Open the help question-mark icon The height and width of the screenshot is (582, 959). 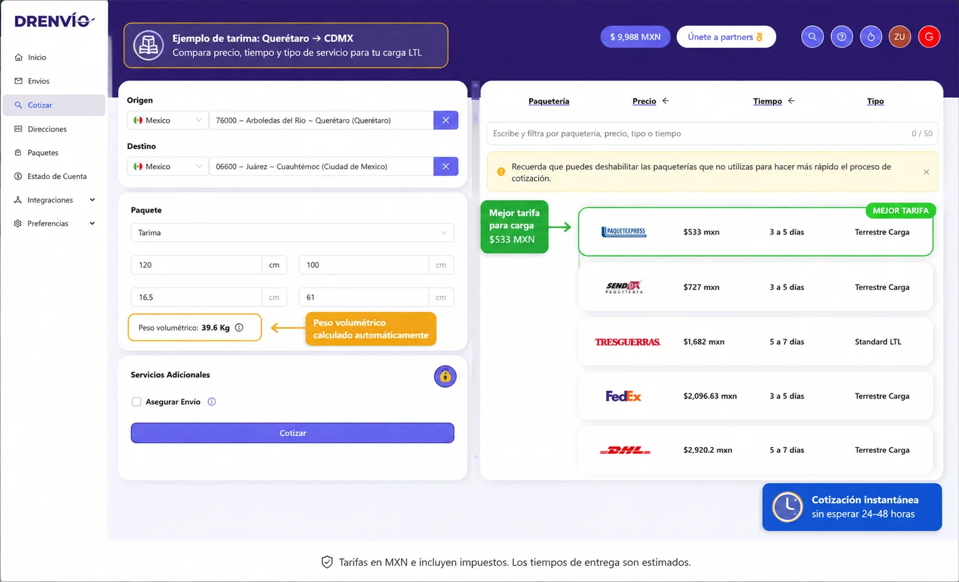(x=842, y=37)
